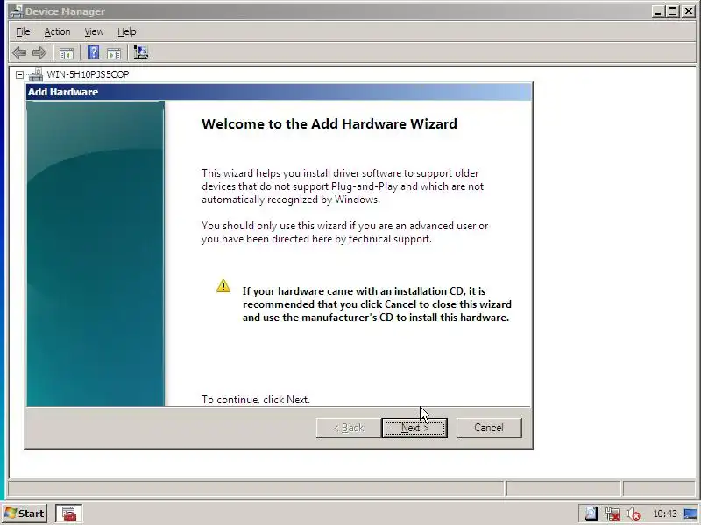Click the Device Manager title bar icon
Image resolution: width=701 pixels, height=525 pixels.
16,11
